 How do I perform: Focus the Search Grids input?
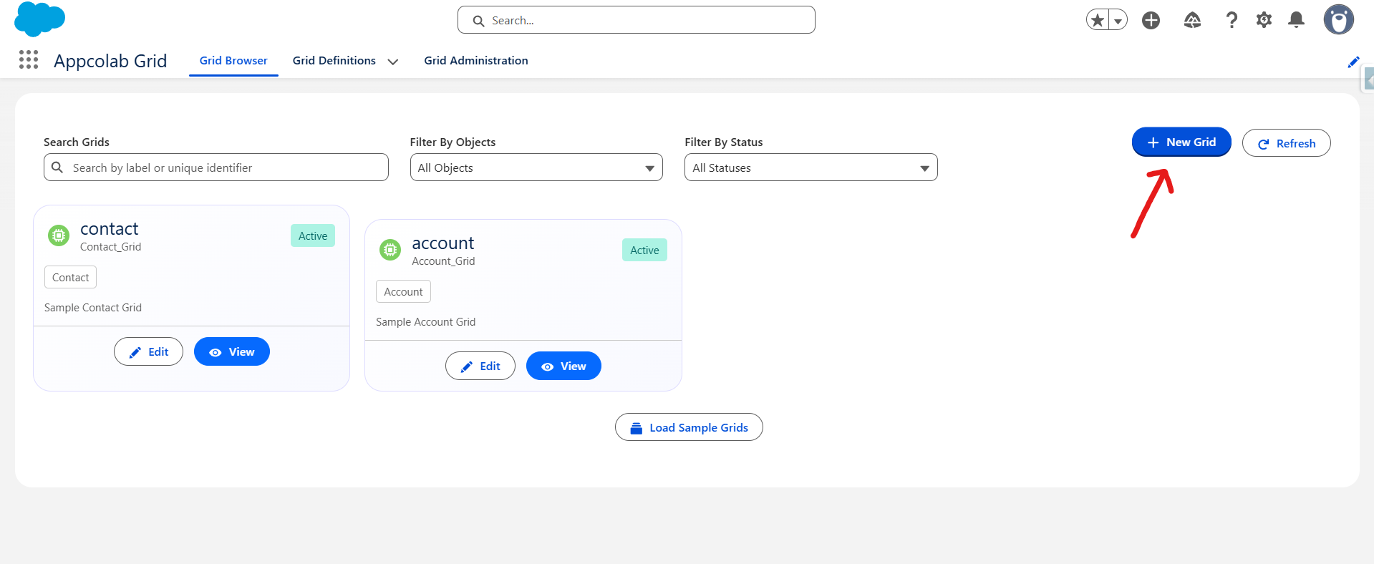[x=216, y=167]
